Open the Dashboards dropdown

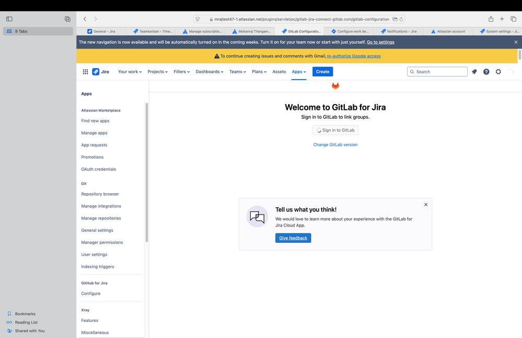tap(209, 72)
